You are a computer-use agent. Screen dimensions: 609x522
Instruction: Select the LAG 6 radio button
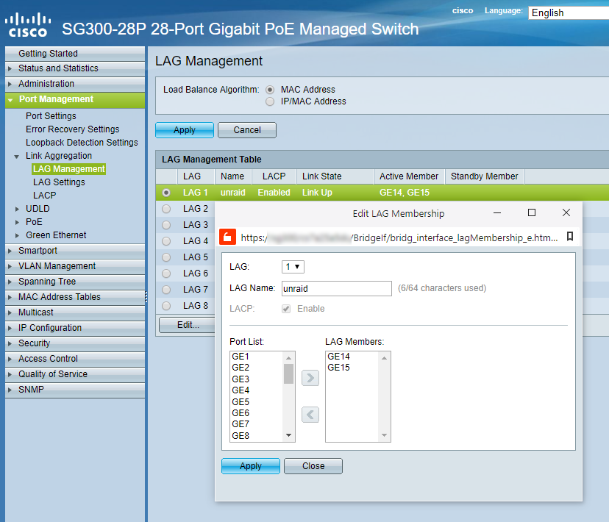166,273
